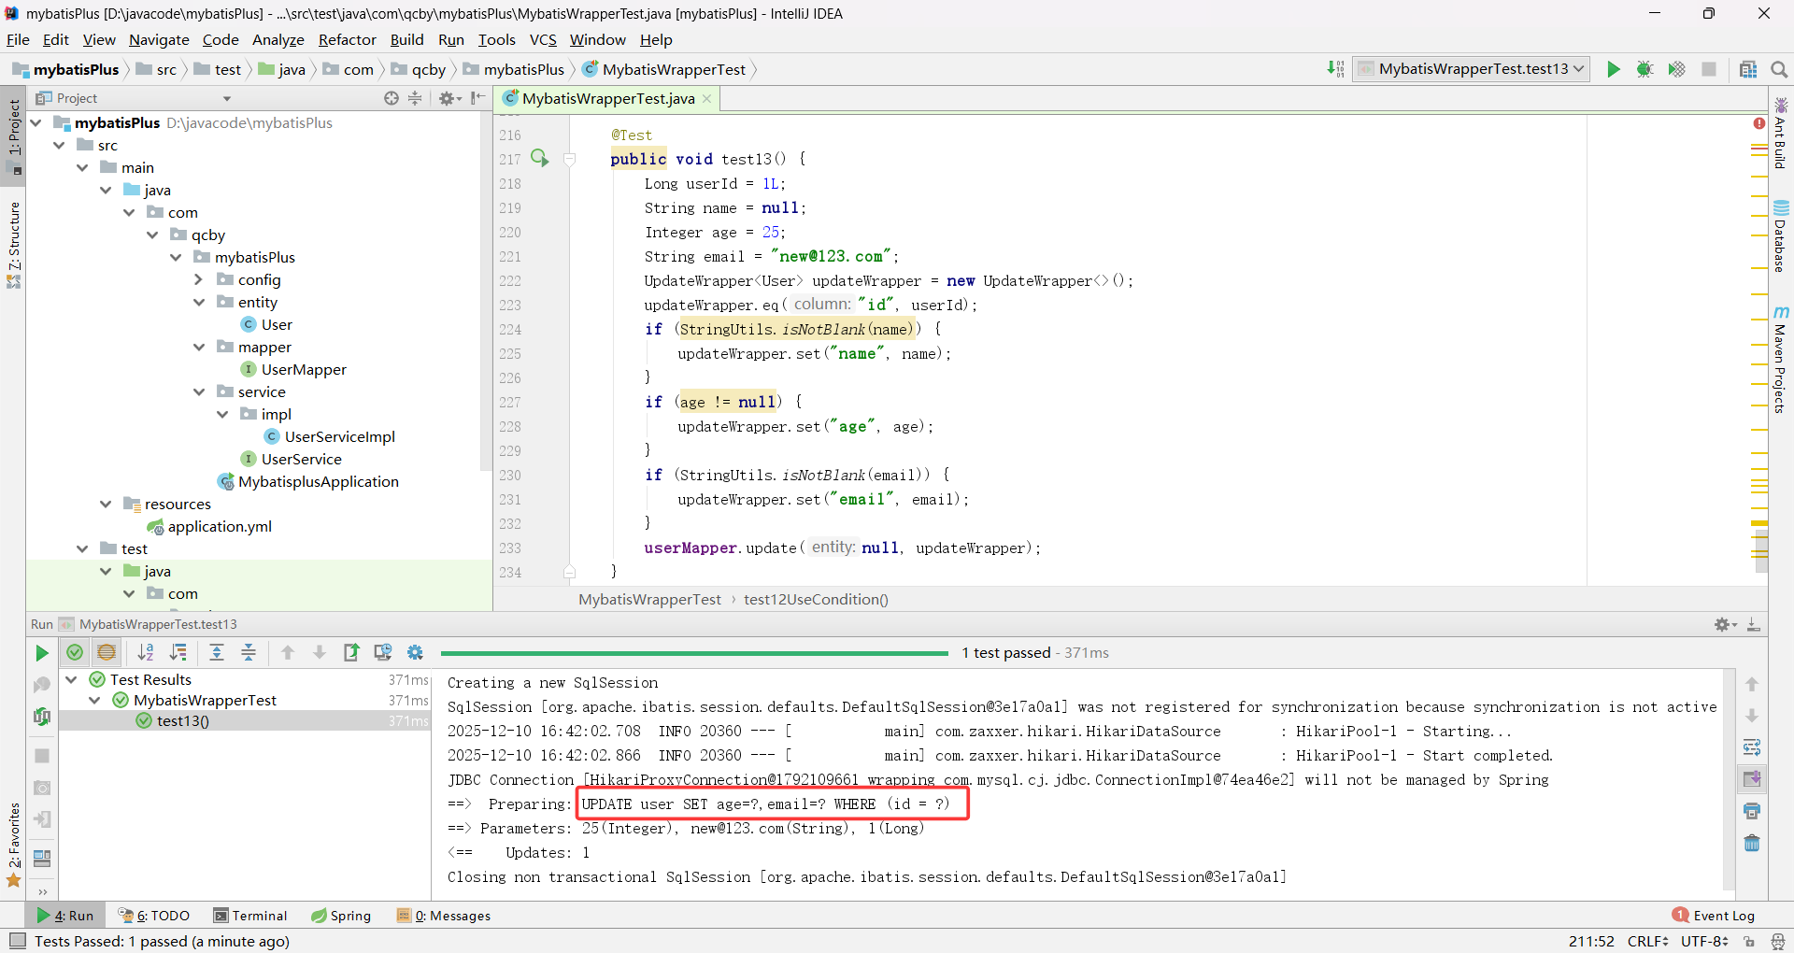Toggle Z: Structure tool window stripe
Viewport: 1794px width, 953px height.
click(13, 245)
